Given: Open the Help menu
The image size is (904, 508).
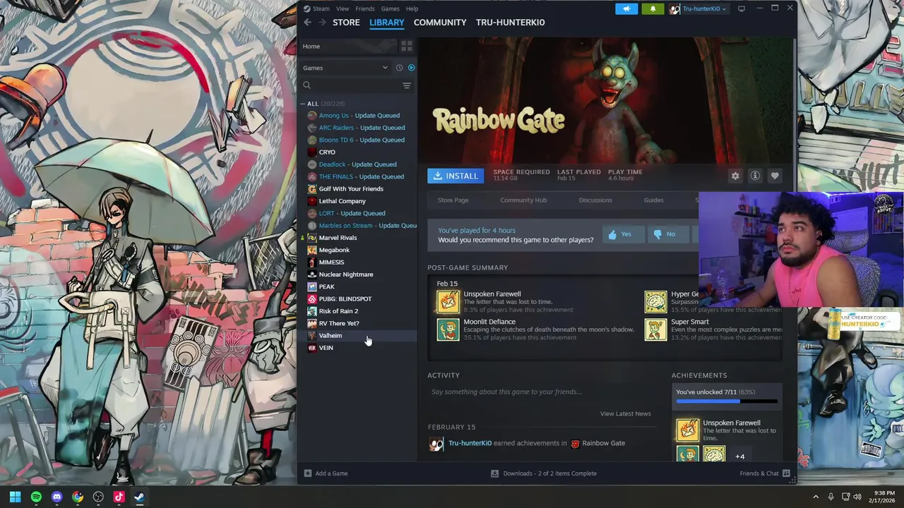Looking at the screenshot, I should (412, 8).
